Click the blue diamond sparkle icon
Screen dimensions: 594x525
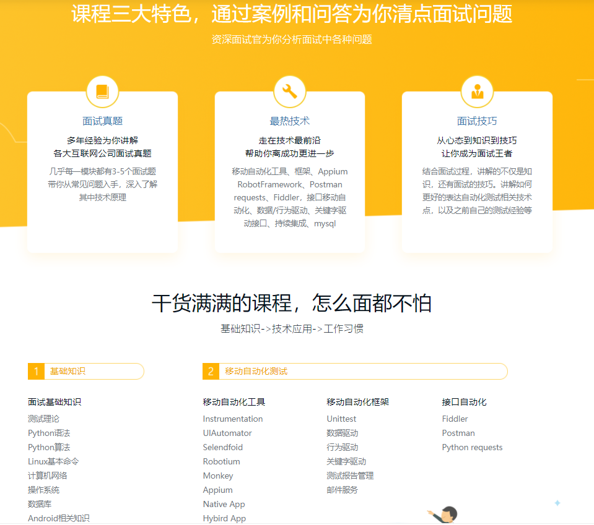(x=557, y=503)
